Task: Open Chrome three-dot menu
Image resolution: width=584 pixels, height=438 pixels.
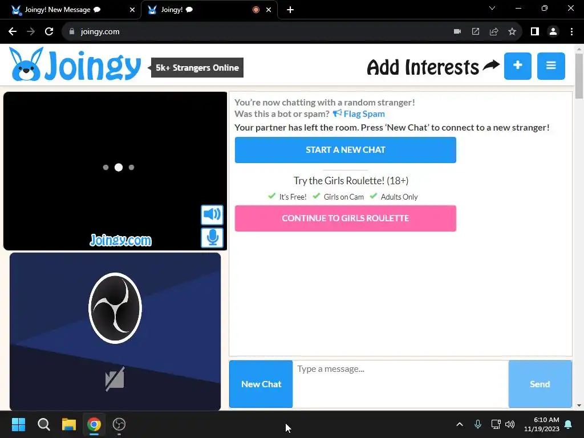Action: coord(571,32)
